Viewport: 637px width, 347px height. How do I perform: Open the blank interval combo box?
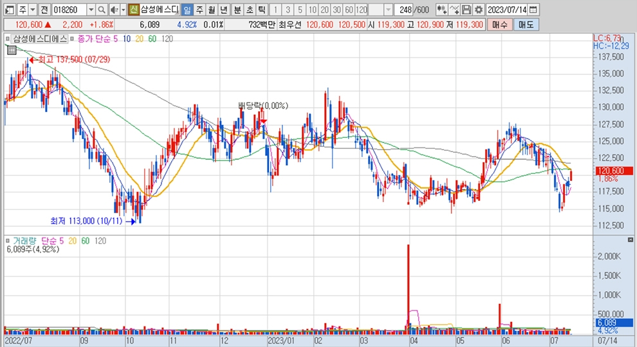381,10
